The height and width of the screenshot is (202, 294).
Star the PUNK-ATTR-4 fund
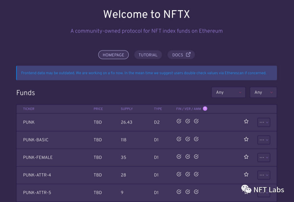(246, 174)
